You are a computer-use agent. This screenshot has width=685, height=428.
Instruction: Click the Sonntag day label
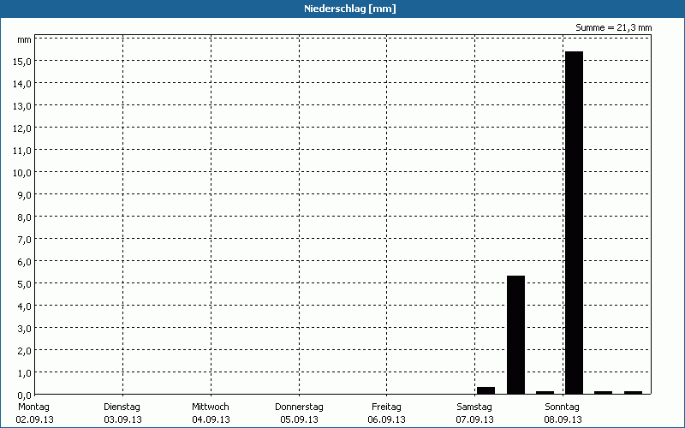pyautogui.click(x=563, y=407)
